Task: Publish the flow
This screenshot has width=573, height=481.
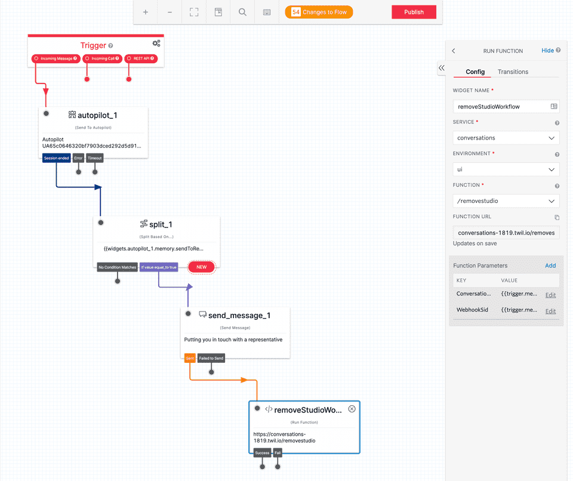Action: [414, 11]
